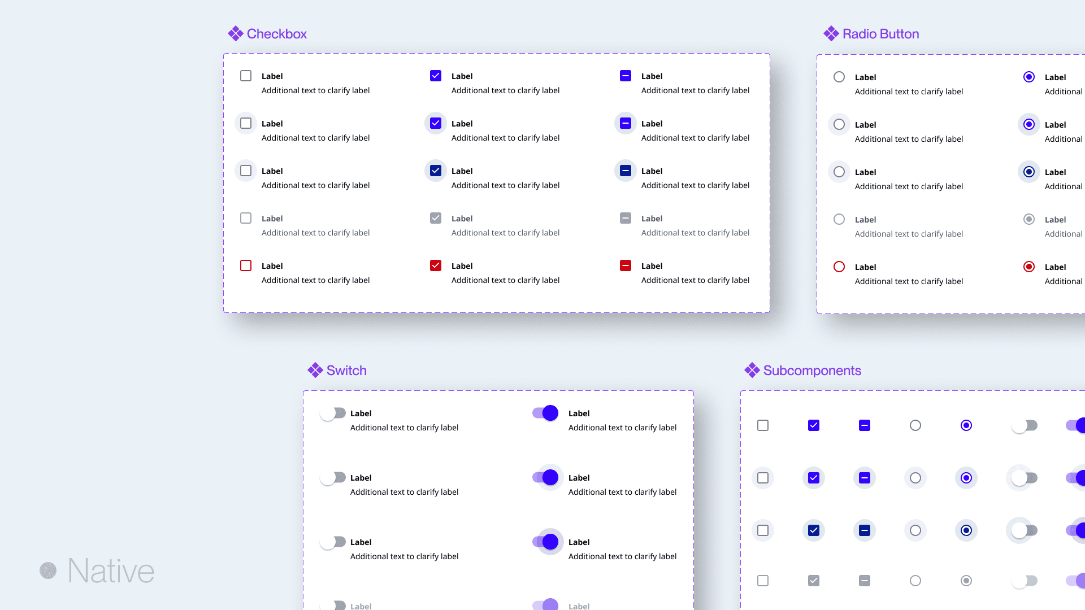This screenshot has width=1085, height=610.
Task: Click the large Native text label
Action: point(111,570)
